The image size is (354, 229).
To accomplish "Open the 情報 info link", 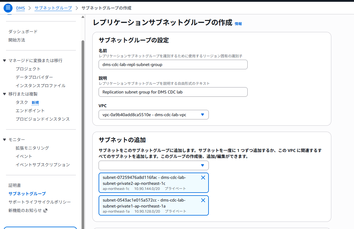I will [x=238, y=24].
